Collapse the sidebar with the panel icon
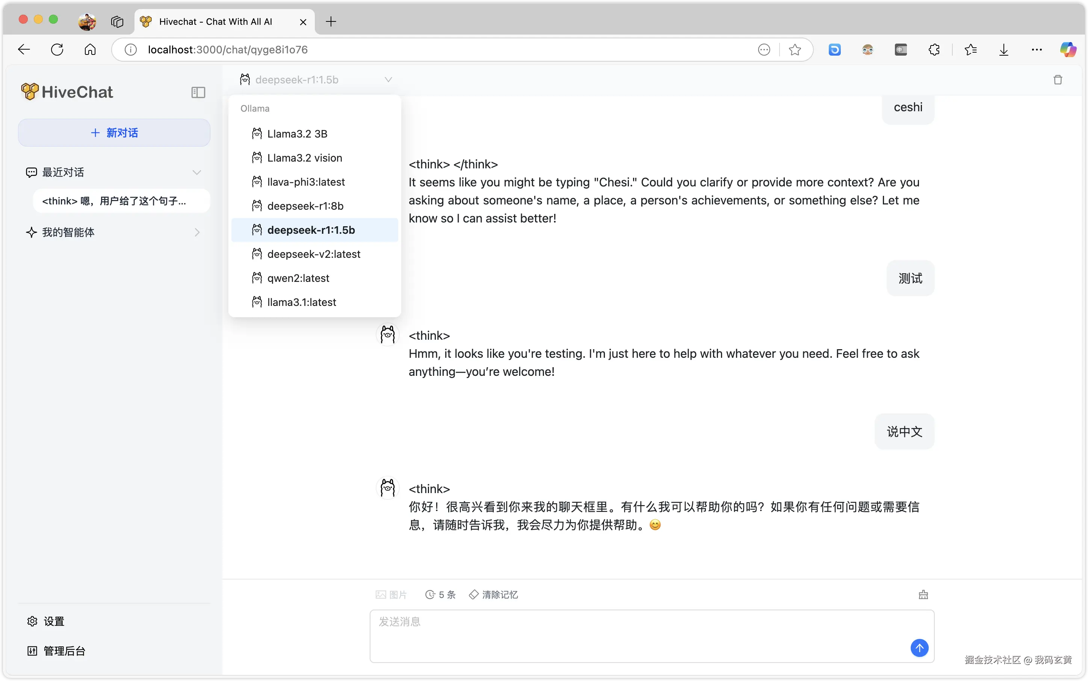Viewport: 1088px width, 681px height. [x=198, y=92]
